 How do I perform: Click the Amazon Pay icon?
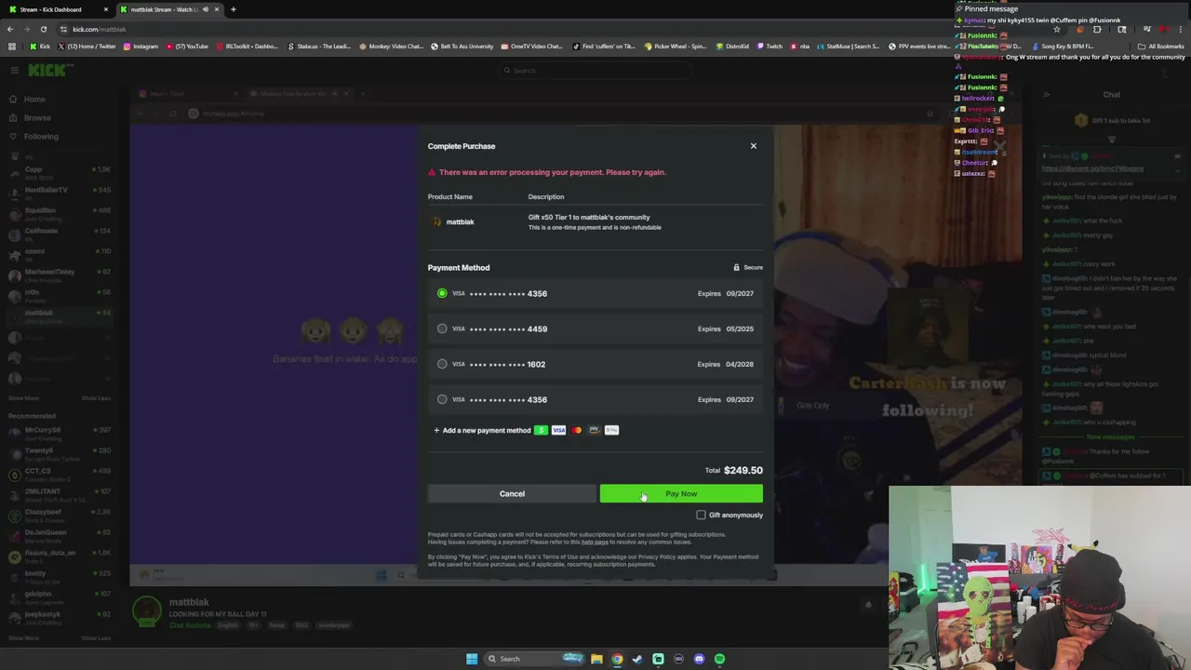(x=594, y=430)
